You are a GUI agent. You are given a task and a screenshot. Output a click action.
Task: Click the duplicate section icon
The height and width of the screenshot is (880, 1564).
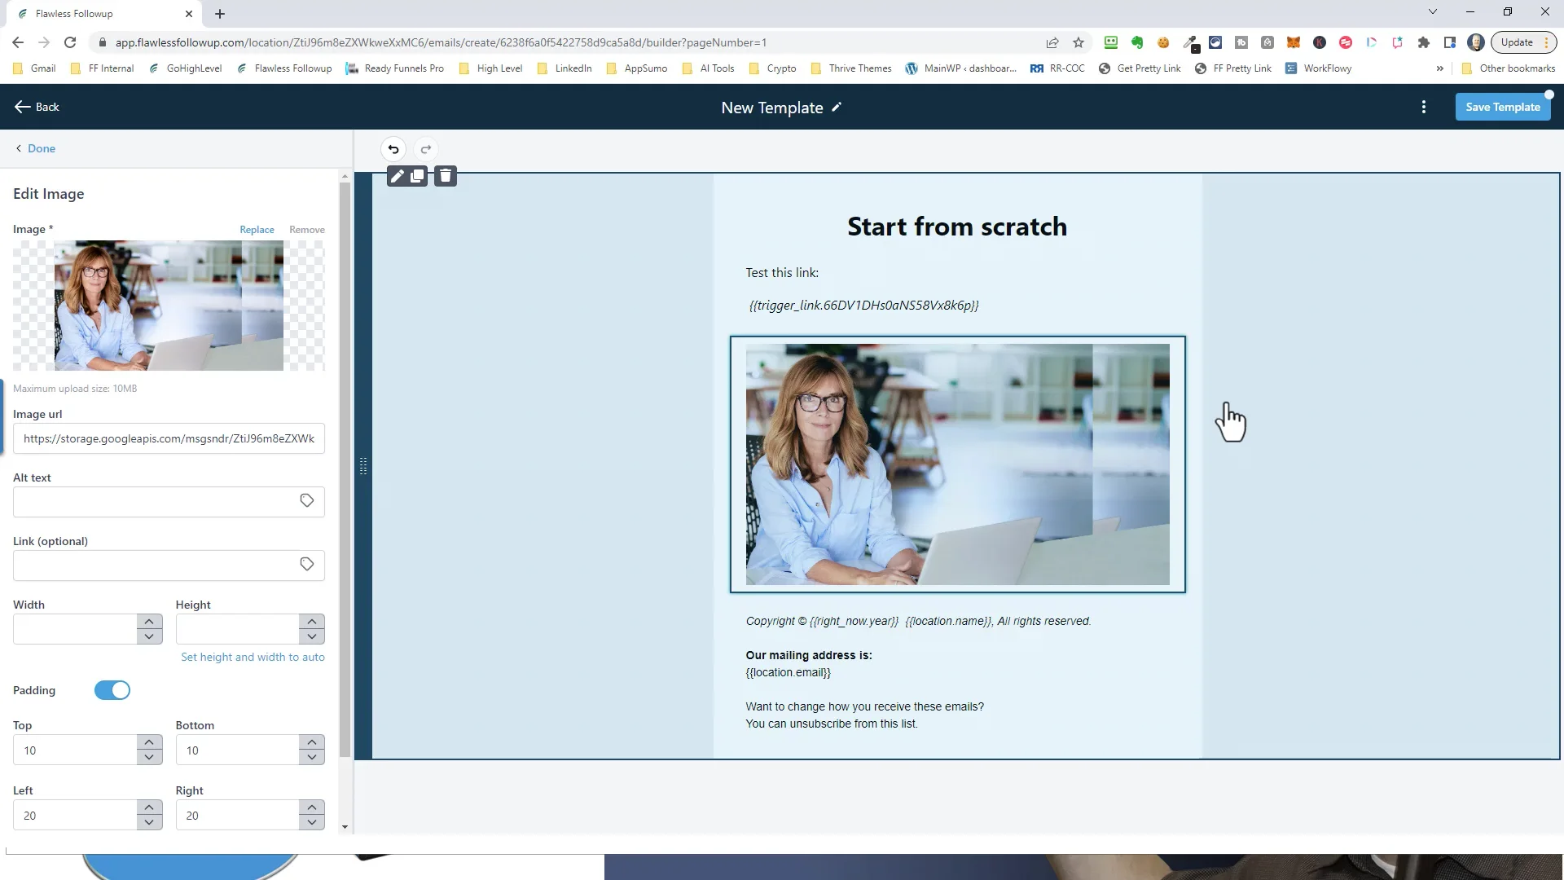tap(417, 176)
